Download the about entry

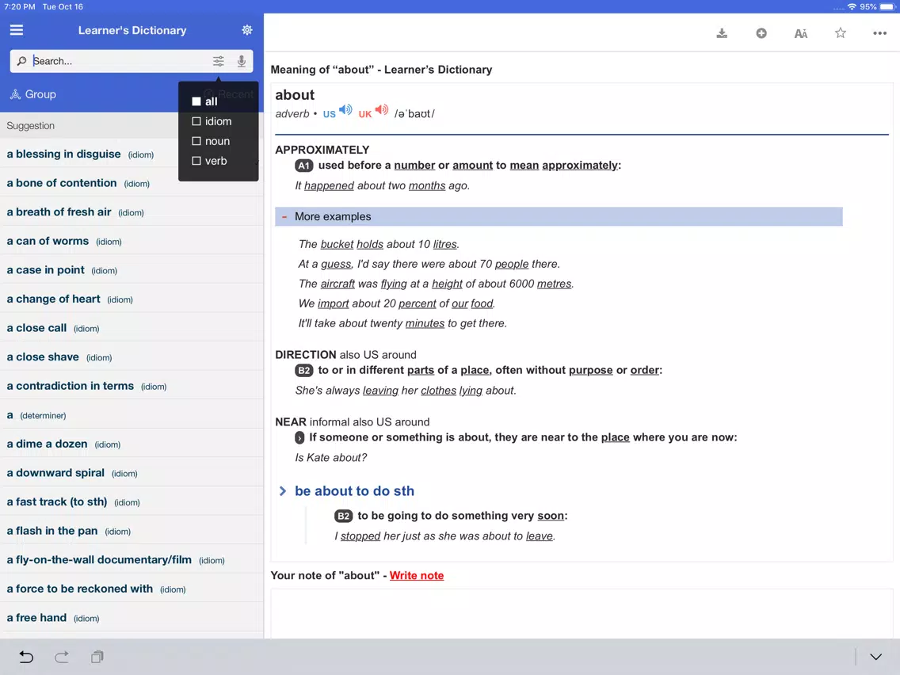click(722, 33)
